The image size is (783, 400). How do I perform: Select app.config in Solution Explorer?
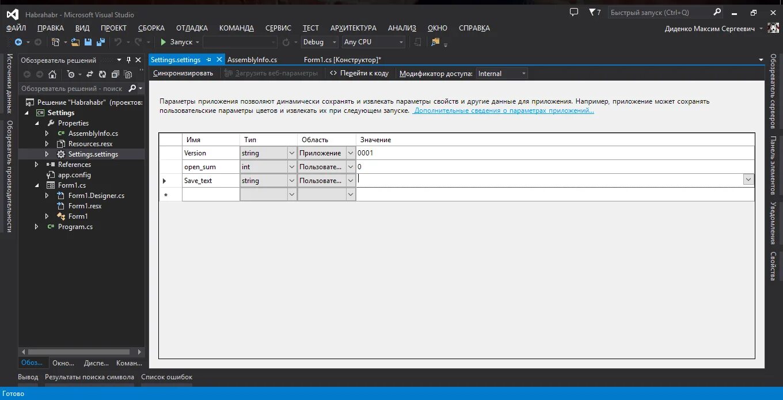point(74,175)
